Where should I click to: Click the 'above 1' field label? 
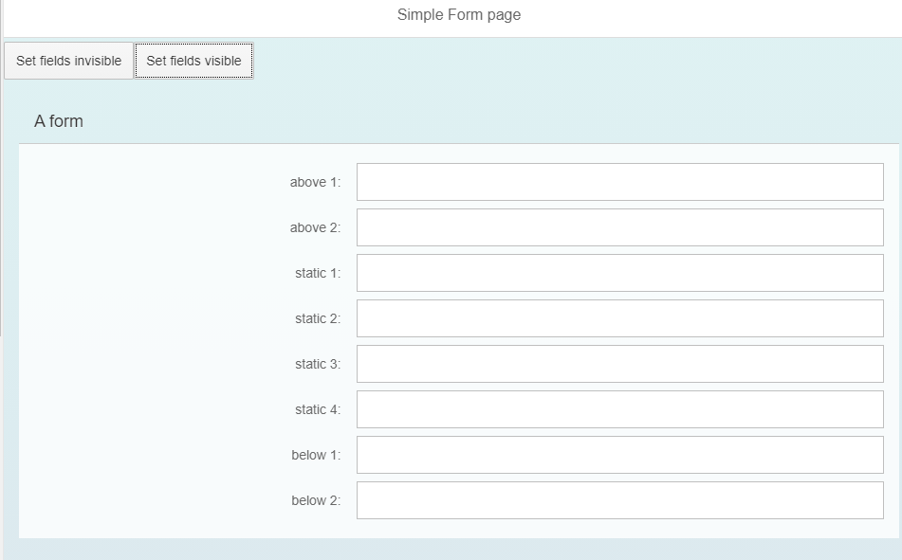pos(314,182)
